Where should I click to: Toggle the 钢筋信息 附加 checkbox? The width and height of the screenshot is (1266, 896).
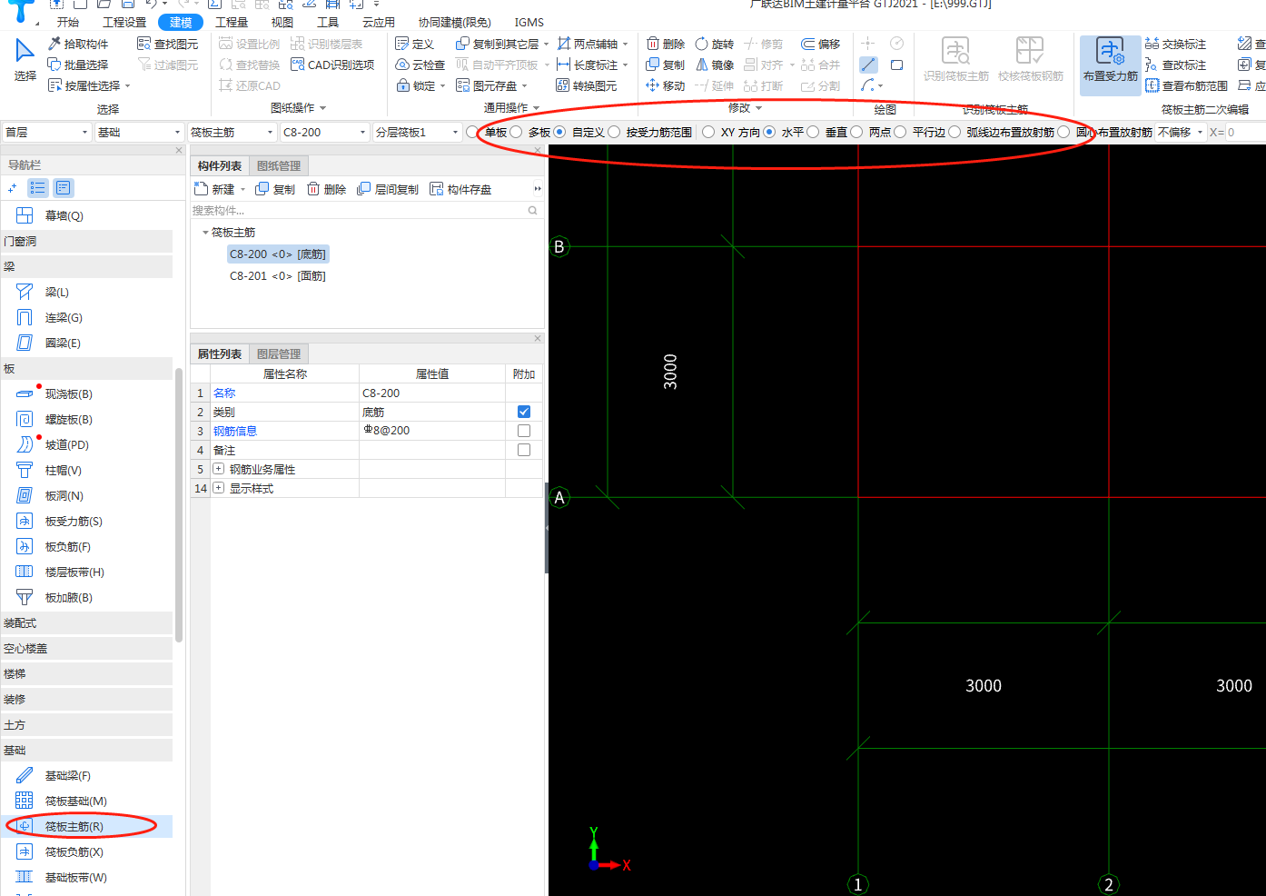pos(524,431)
